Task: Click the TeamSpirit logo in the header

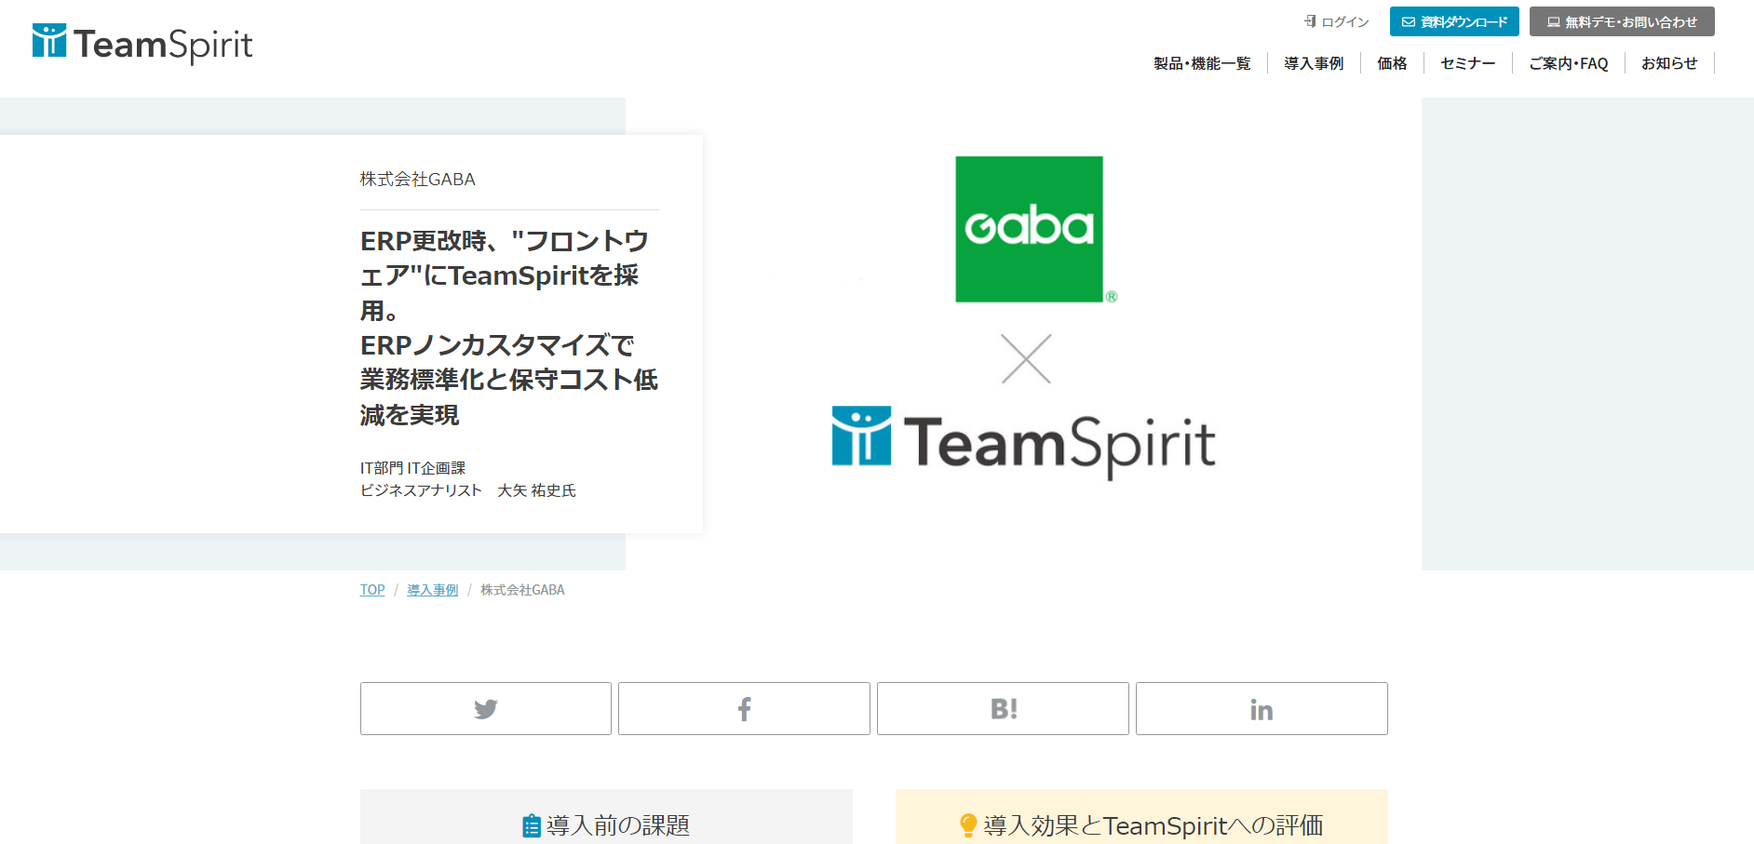Action: tap(142, 43)
